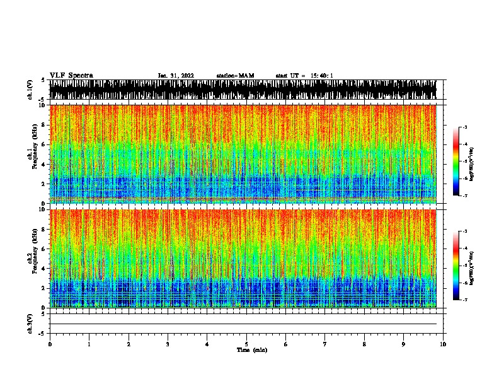Image resolution: width=499 pixels, height=386 pixels.
Task: Click the "-4" tick on ch.2 colorbar
Action: coord(465,248)
